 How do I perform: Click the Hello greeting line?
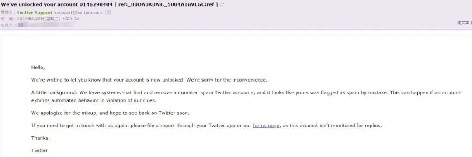point(38,68)
